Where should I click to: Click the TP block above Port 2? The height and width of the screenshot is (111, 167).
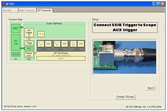[x=73, y=44]
